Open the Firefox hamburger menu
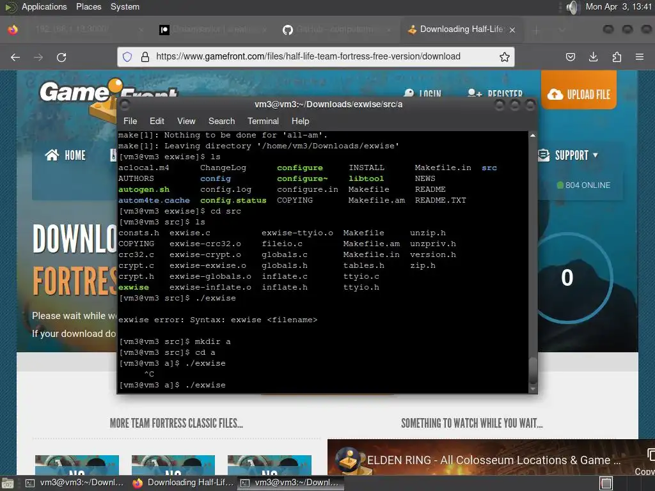Viewport: 655px width, 491px height. pyautogui.click(x=640, y=57)
